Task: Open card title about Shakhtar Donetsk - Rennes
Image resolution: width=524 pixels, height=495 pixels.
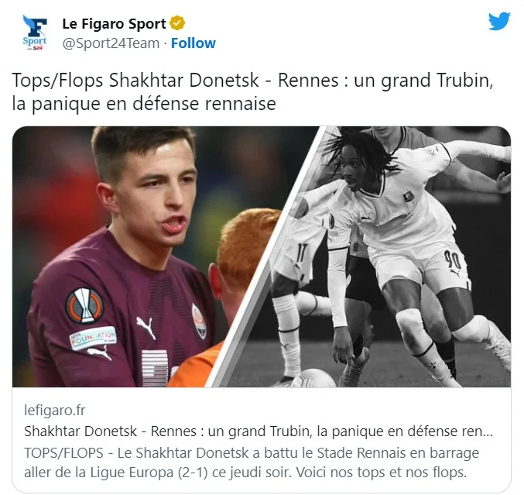Action: pos(259,431)
